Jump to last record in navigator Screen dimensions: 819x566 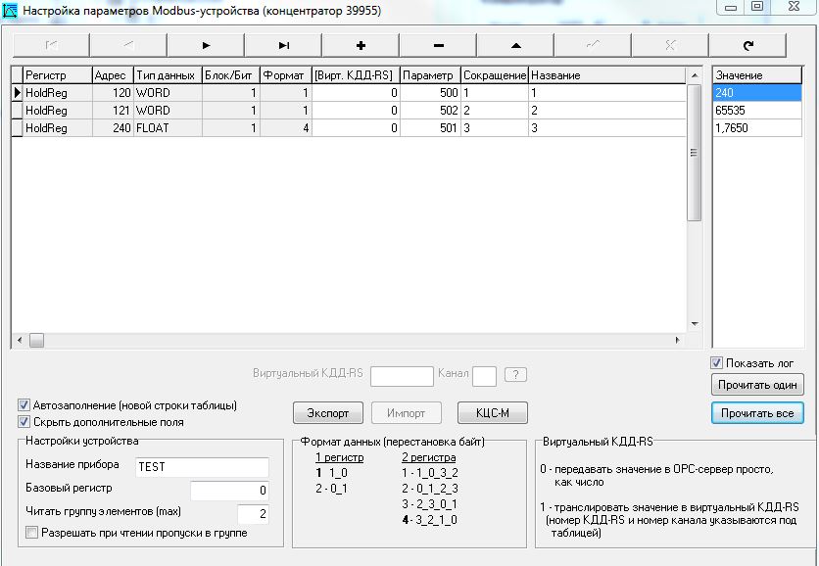pos(283,45)
